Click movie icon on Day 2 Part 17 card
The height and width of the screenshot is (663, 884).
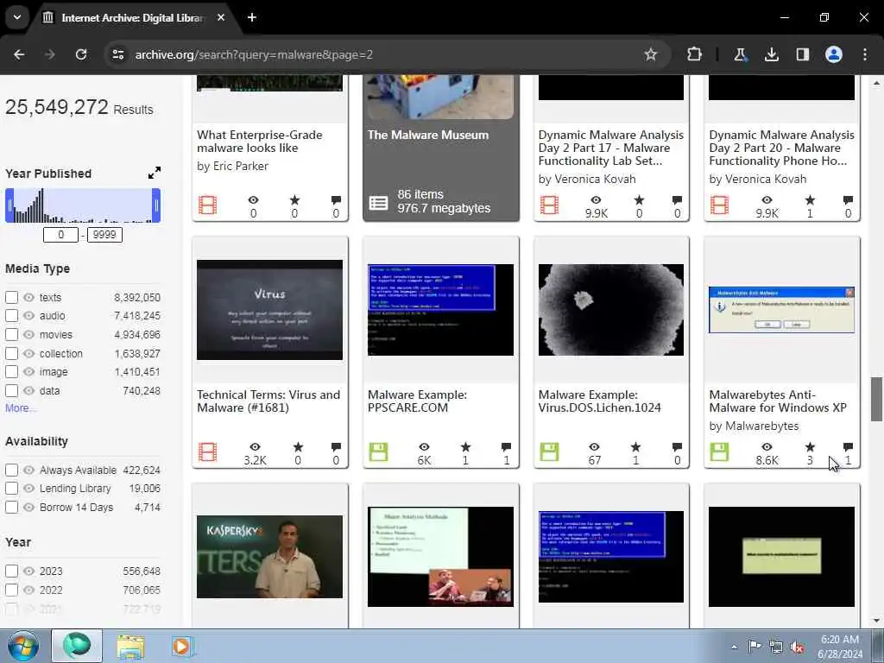pos(549,205)
